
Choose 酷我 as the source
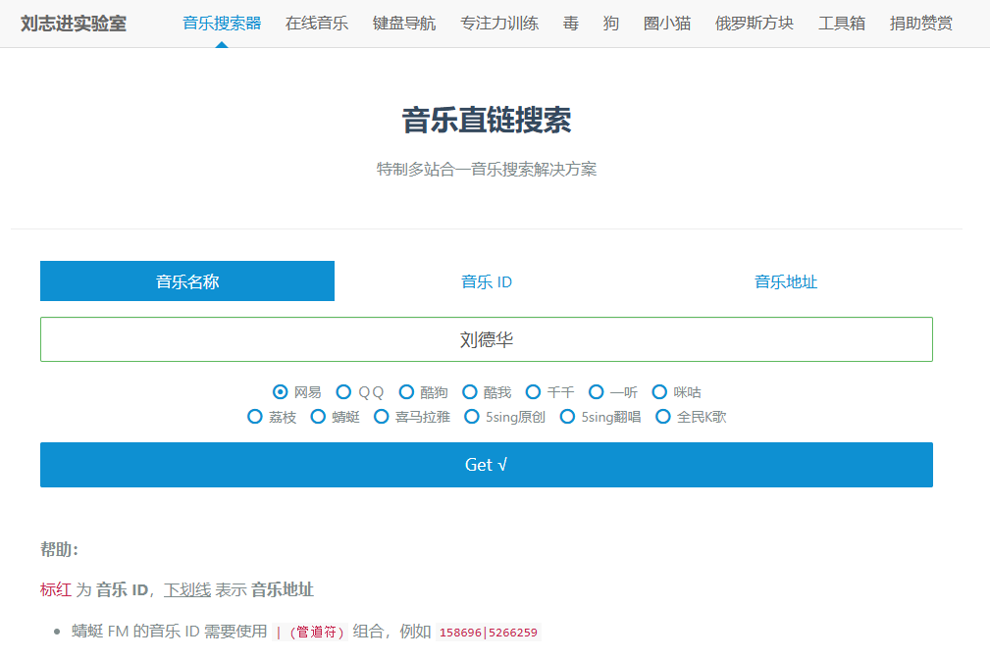click(x=470, y=392)
